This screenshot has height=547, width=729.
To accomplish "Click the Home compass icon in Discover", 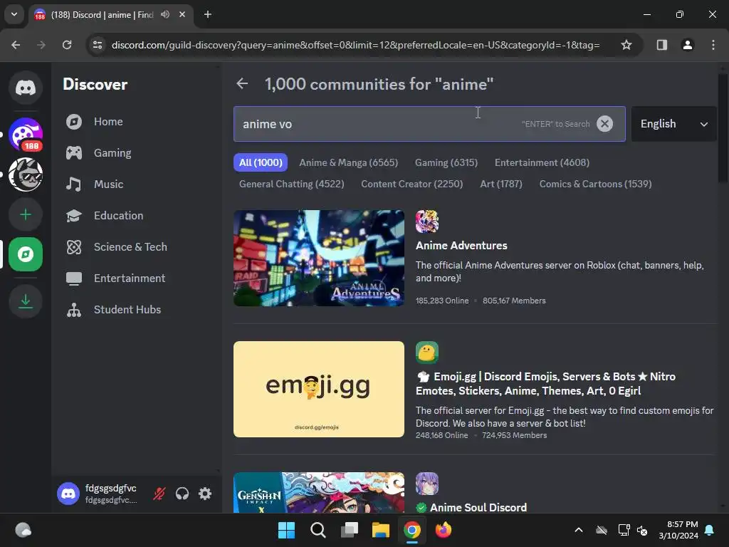I will pyautogui.click(x=74, y=122).
